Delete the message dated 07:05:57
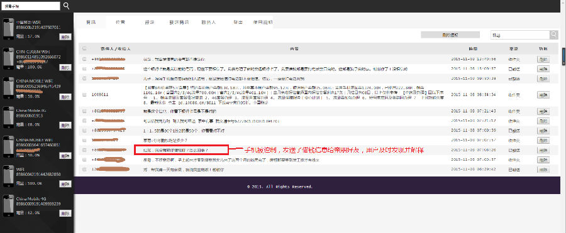Image resolution: width=566 pixels, height=233 pixels. pyautogui.click(x=543, y=160)
